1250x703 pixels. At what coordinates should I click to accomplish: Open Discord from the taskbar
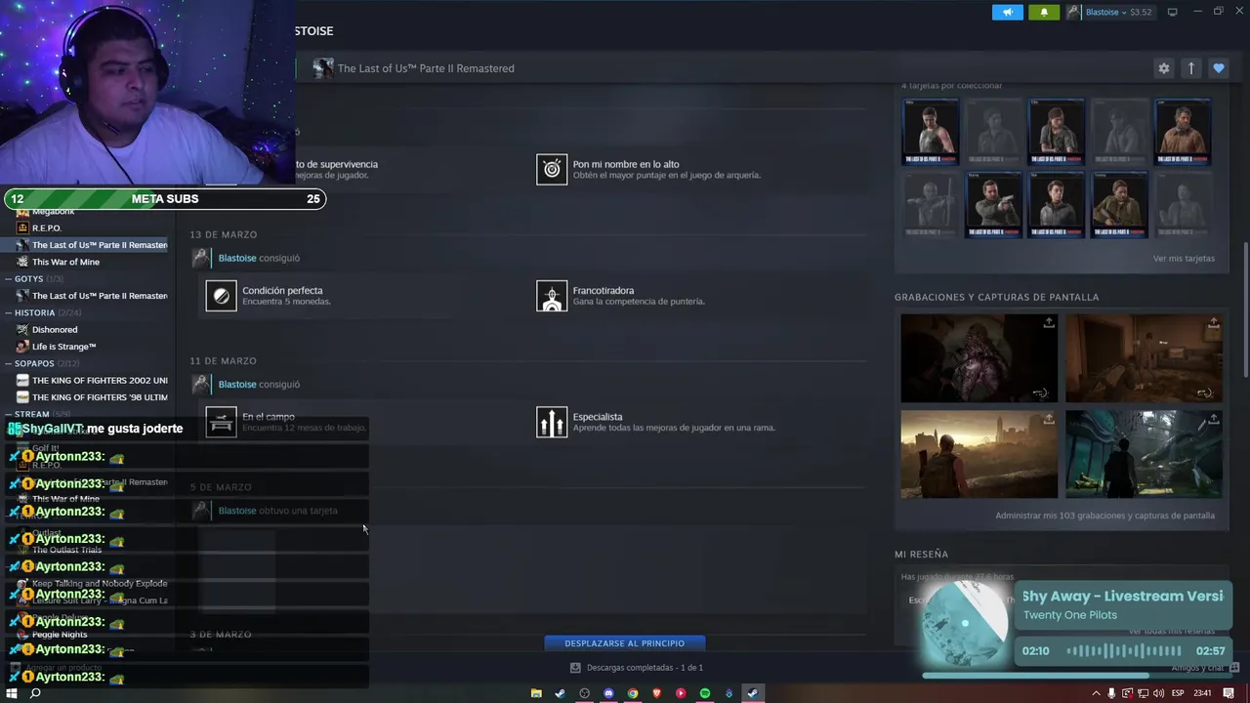(x=608, y=693)
